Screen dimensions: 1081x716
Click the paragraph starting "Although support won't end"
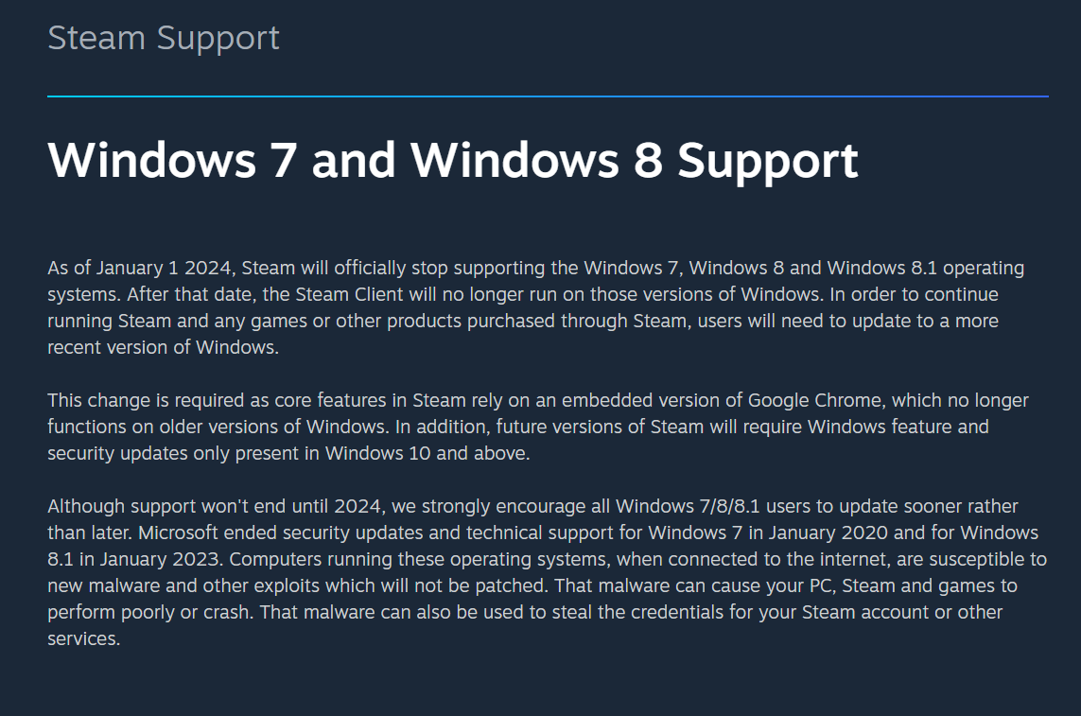[548, 572]
